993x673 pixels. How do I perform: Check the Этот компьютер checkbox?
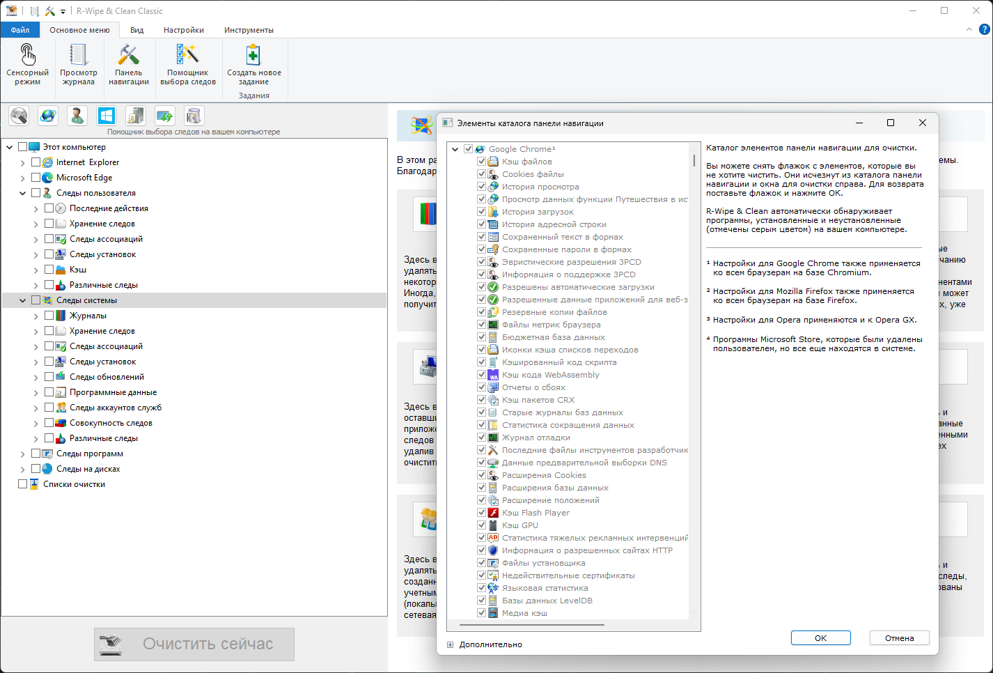click(22, 147)
